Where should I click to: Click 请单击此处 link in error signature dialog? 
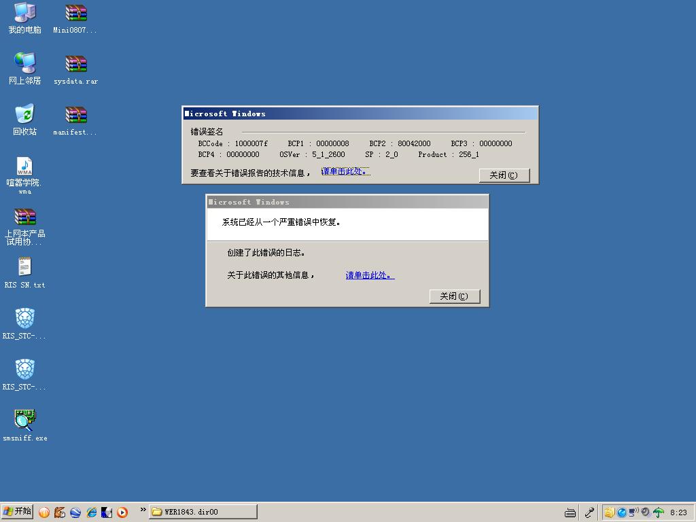pos(345,171)
